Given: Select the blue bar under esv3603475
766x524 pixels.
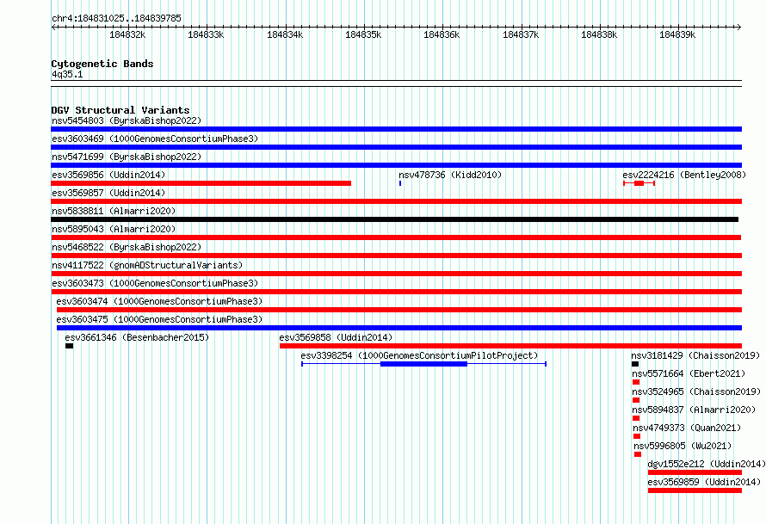Looking at the screenshot, I should point(399,328).
